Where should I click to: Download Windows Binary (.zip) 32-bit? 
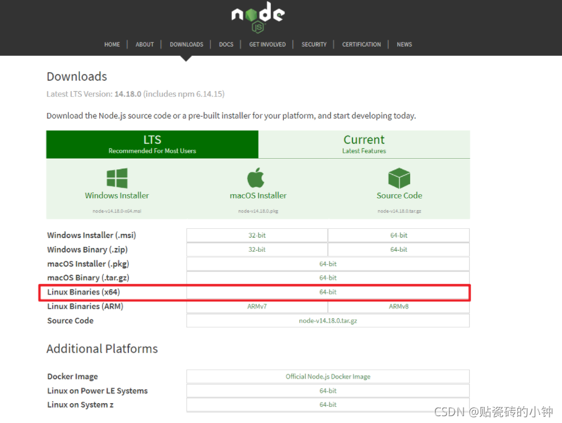257,250
